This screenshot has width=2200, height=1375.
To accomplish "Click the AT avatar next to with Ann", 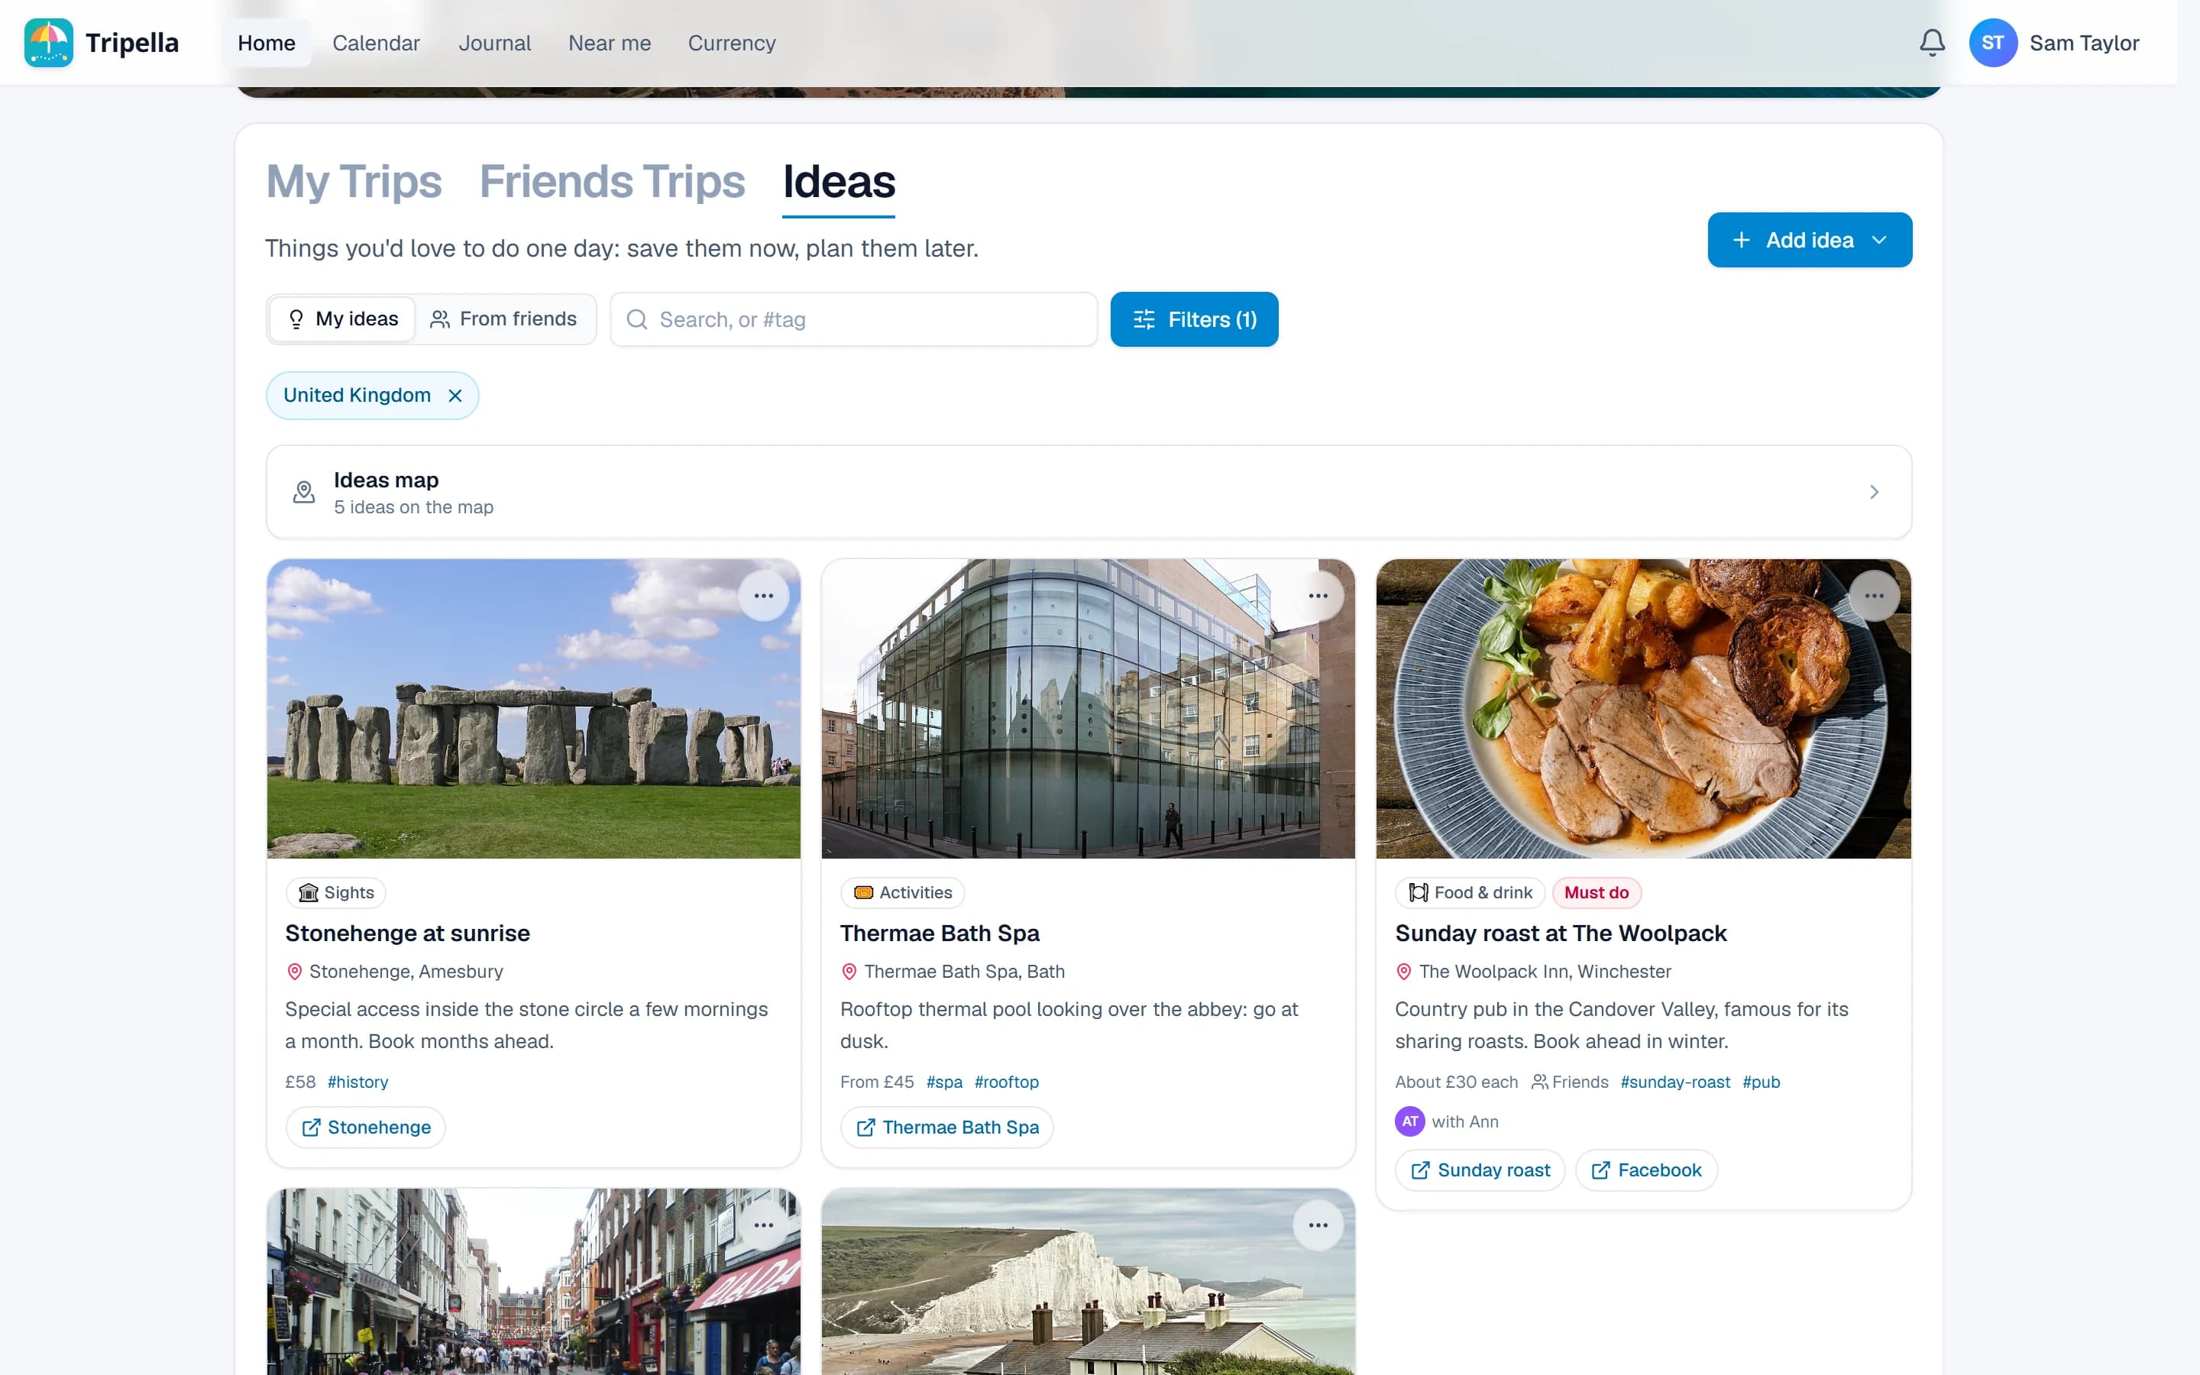I will [x=1410, y=1121].
